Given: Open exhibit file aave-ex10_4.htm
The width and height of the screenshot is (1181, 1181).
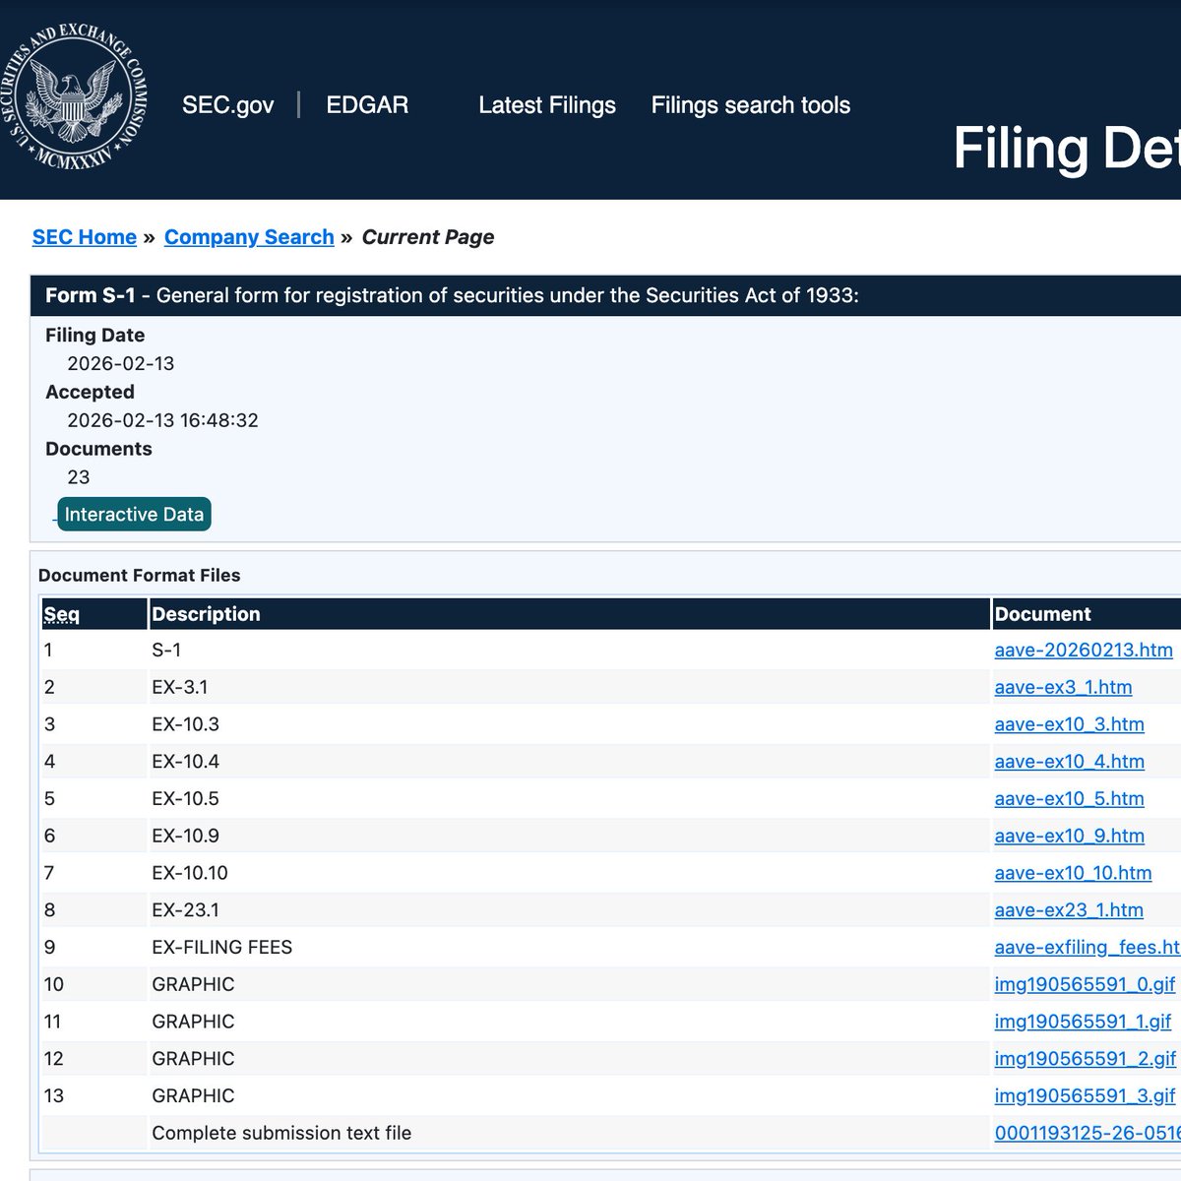Looking at the screenshot, I should [x=1069, y=762].
